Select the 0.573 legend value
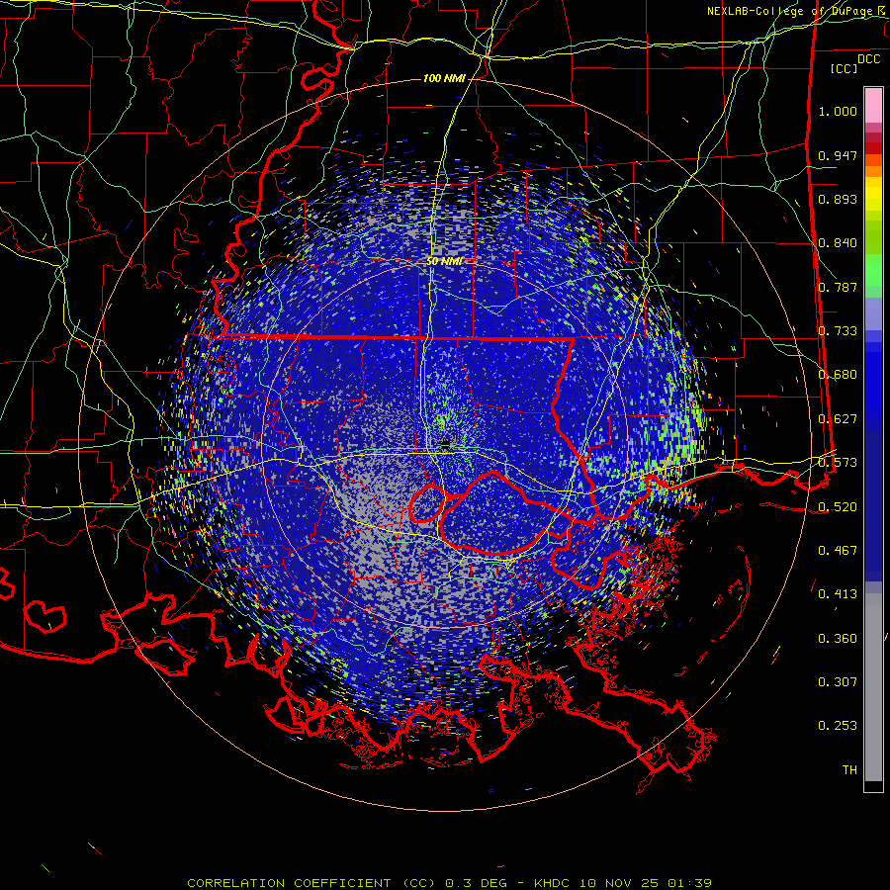Image resolution: width=890 pixels, height=890 pixels. (x=838, y=463)
